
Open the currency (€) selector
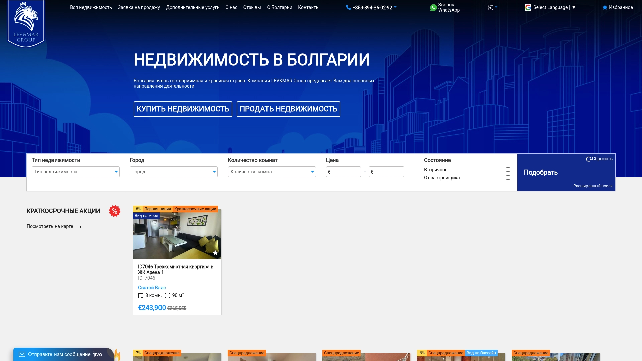pyautogui.click(x=492, y=7)
